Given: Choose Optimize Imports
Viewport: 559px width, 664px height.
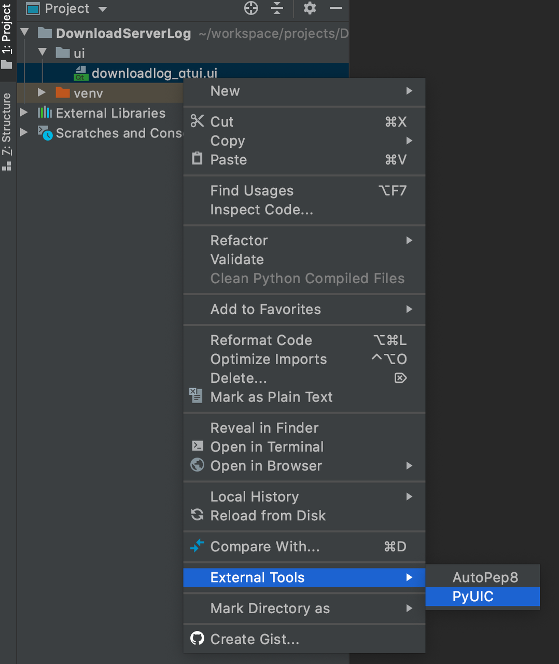Looking at the screenshot, I should coord(304,359).
